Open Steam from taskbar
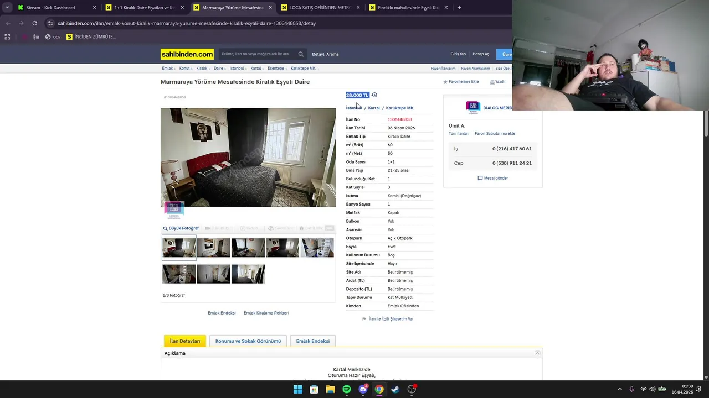Image resolution: width=709 pixels, height=398 pixels. (395, 389)
